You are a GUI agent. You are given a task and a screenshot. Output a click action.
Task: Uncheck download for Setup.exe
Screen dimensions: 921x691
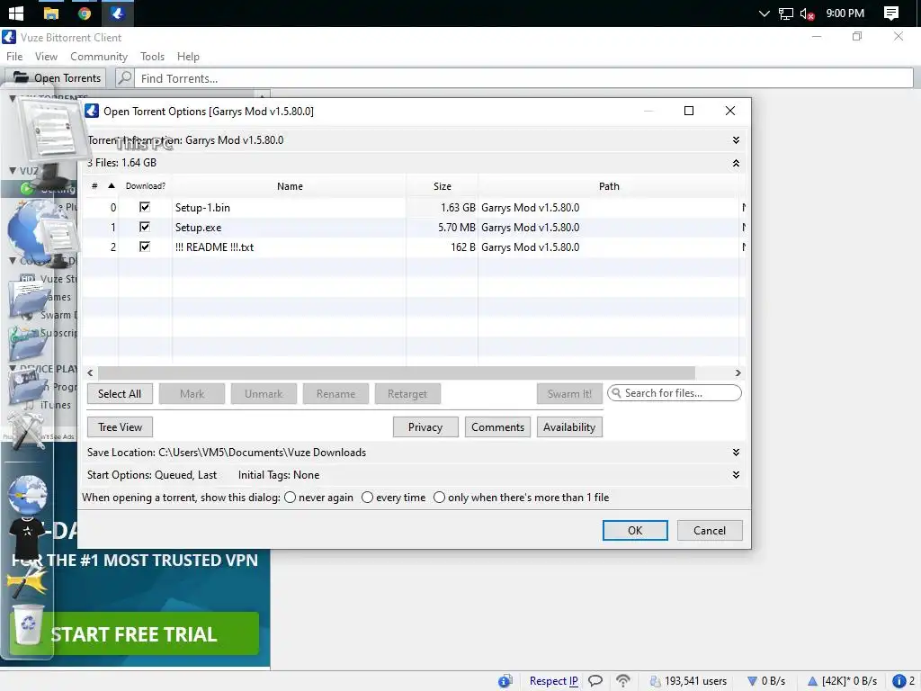point(145,227)
